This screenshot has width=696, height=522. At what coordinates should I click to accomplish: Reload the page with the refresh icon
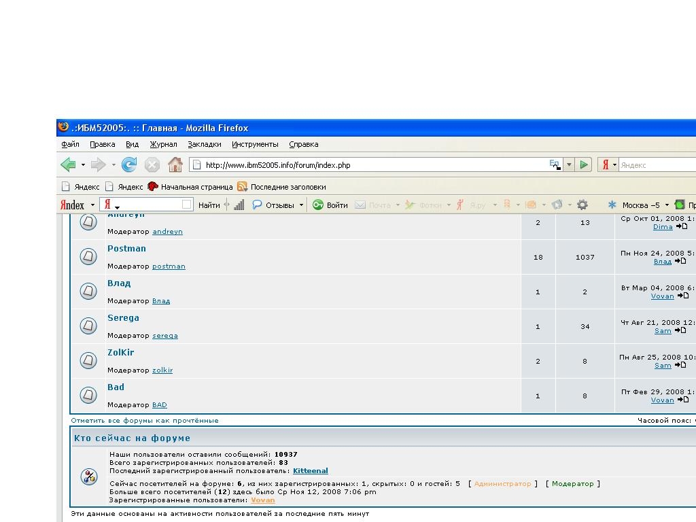129,164
